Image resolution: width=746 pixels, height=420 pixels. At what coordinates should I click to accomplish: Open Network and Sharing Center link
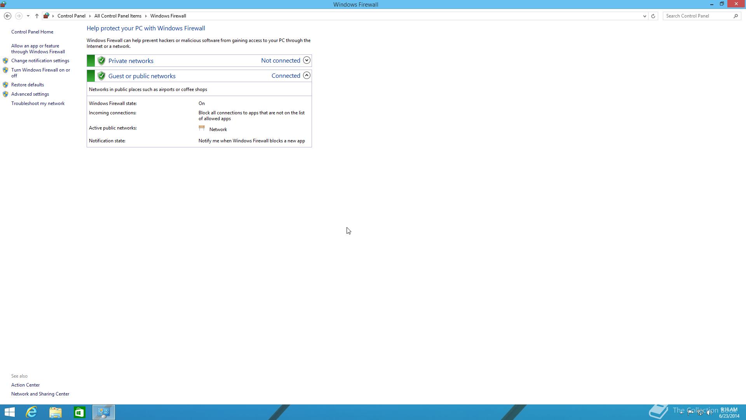pyautogui.click(x=40, y=394)
